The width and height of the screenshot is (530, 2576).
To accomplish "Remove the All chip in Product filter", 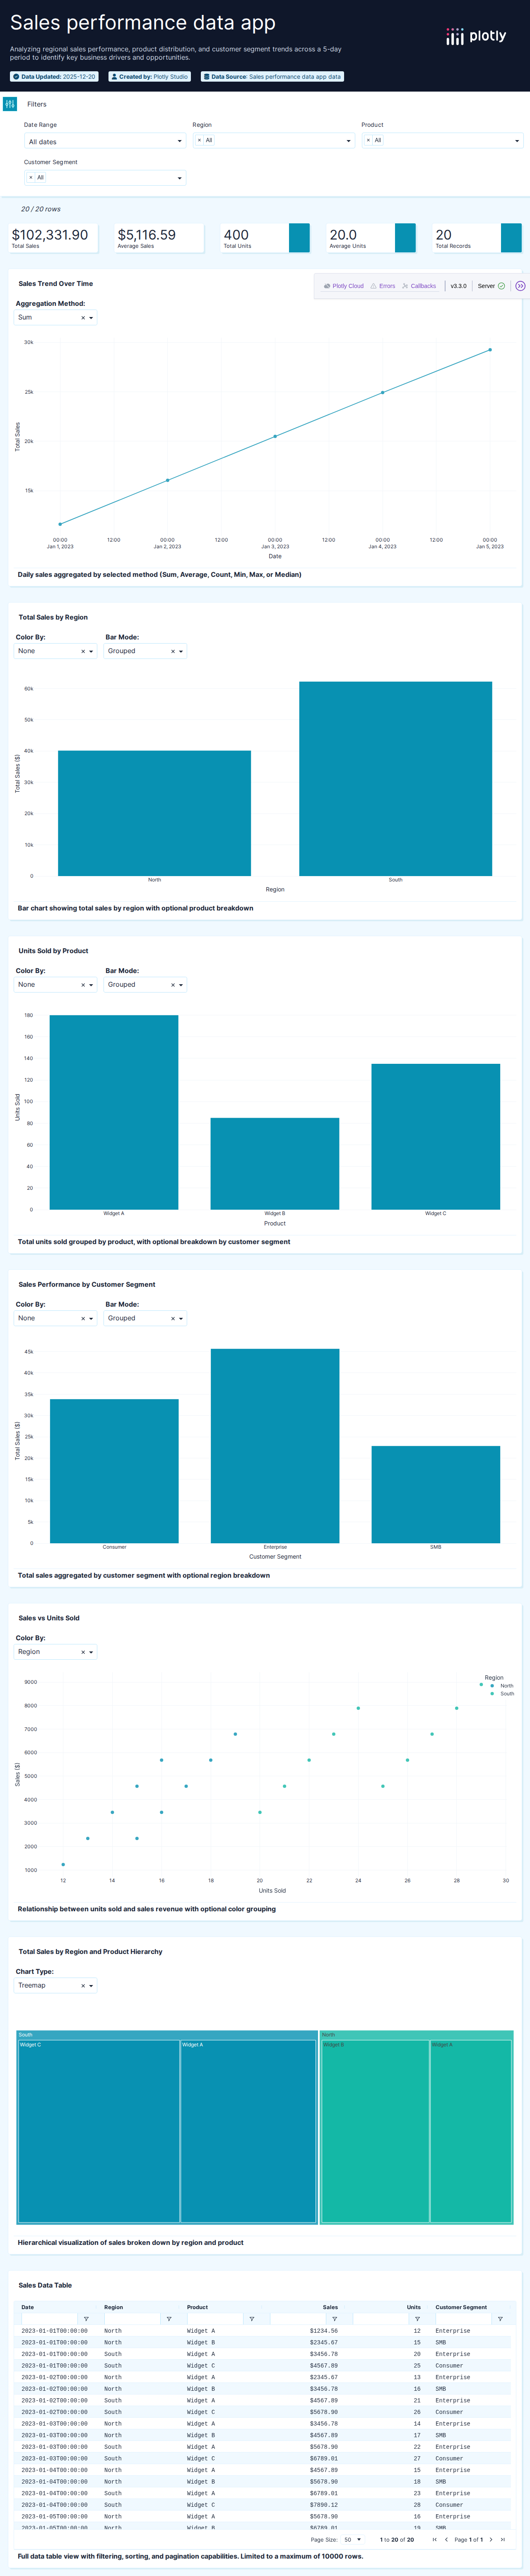I will point(368,140).
